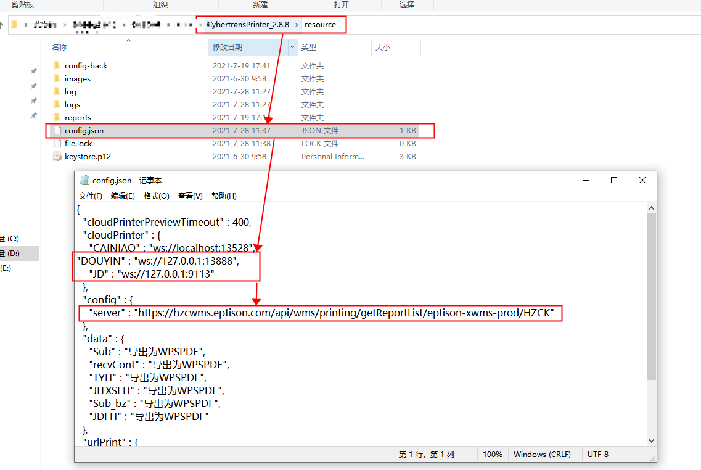This screenshot has width=701, height=470.
Task: Open the images folder
Action: click(77, 79)
